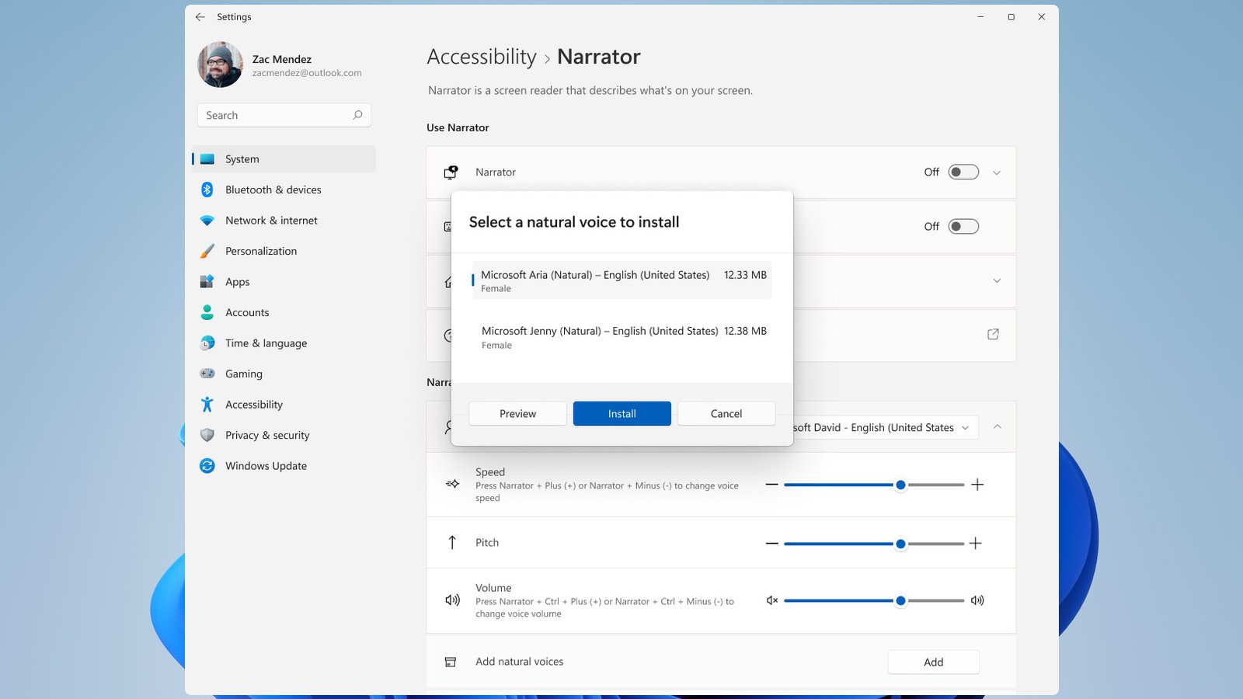Click the back arrow in Settings title bar
Viewport: 1243px width, 699px height.
(x=200, y=17)
